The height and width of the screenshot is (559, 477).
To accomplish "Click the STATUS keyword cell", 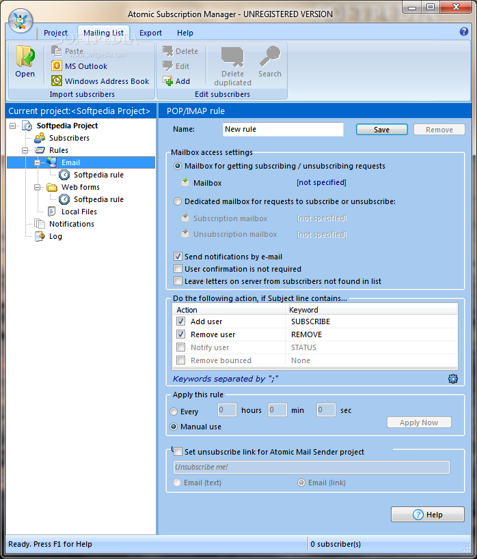I will point(371,347).
